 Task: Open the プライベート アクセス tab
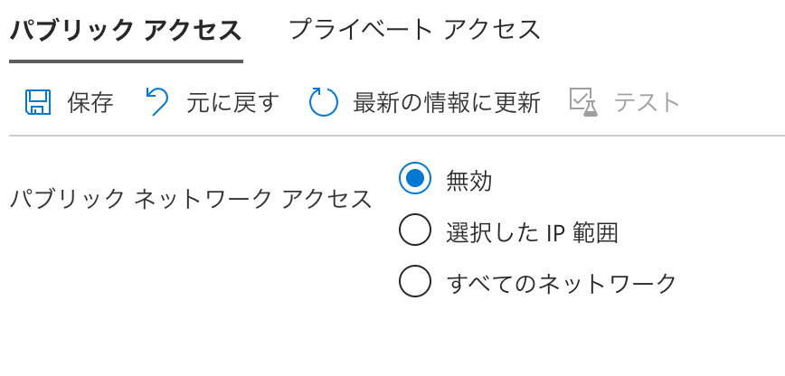414,30
